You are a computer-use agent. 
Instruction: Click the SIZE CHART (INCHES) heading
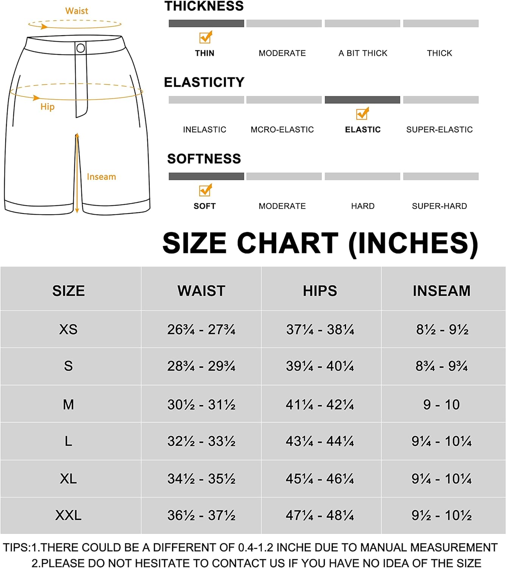tap(321, 243)
